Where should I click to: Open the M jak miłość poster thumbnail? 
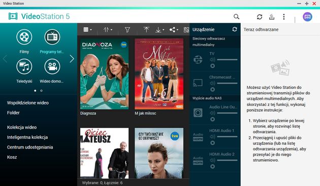coord(159,74)
